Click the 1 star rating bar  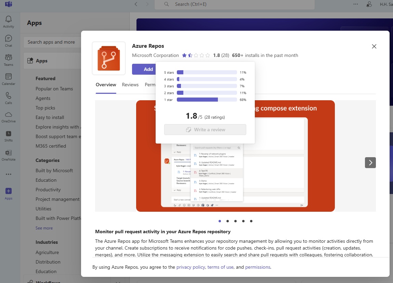[x=207, y=100]
